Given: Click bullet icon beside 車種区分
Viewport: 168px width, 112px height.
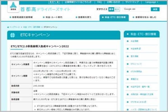Looking at the screenshot, I should [x=128, y=79].
